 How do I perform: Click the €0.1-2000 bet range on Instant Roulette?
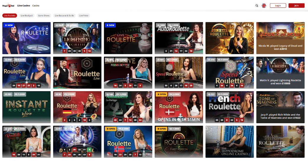click(20, 94)
